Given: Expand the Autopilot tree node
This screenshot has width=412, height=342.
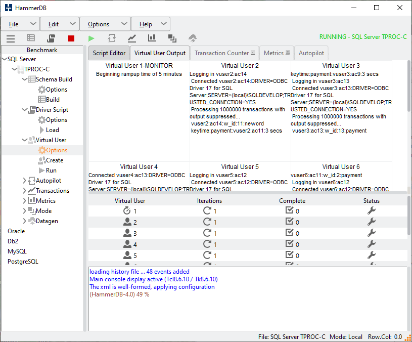Looking at the screenshot, I should (25, 181).
